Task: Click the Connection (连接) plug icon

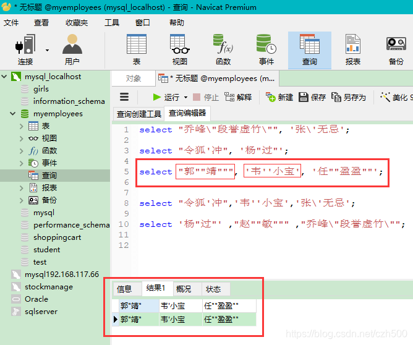Action: (25, 45)
